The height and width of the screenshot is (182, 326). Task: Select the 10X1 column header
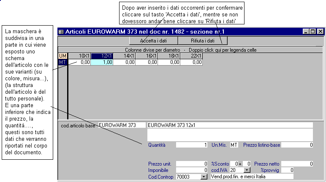[x=79, y=56]
